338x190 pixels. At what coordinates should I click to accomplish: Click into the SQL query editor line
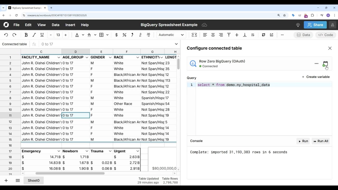(264, 85)
